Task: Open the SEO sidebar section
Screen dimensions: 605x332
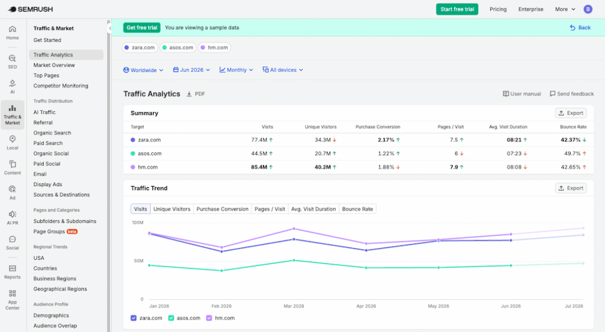Action: coord(12,61)
